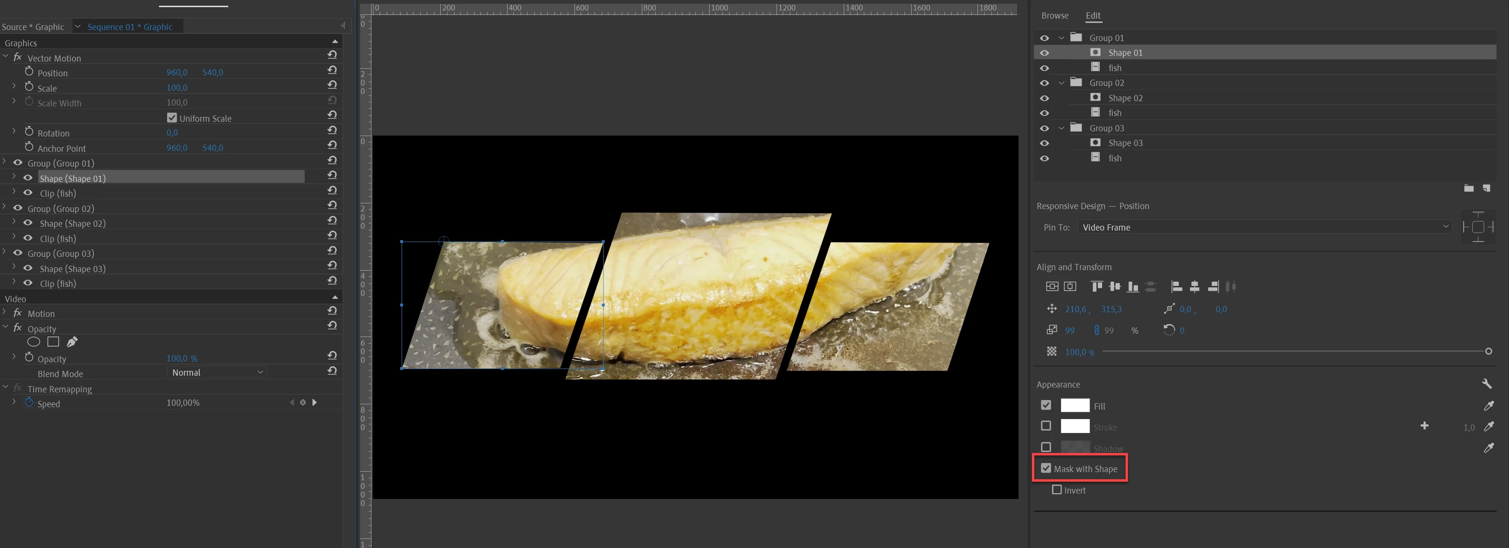
Task: Click the Fill eyedropper icon
Action: pos(1488,406)
